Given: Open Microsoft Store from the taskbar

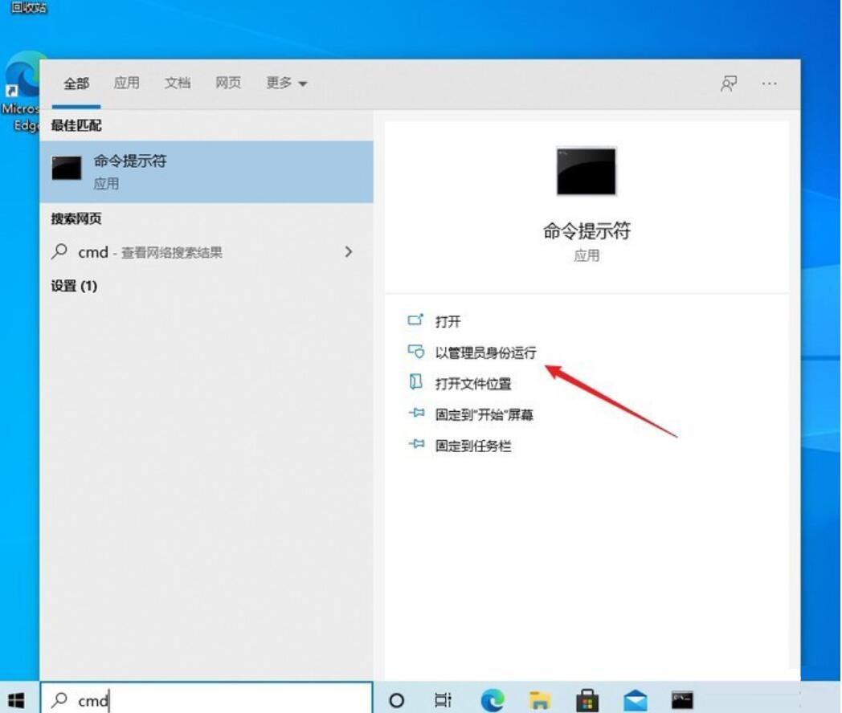Looking at the screenshot, I should tap(586, 699).
